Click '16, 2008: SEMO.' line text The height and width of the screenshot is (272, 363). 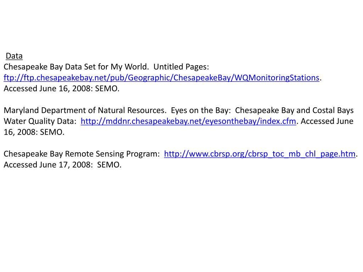[x=34, y=132]
